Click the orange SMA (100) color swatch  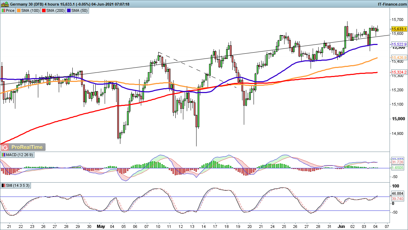pos(19,10)
